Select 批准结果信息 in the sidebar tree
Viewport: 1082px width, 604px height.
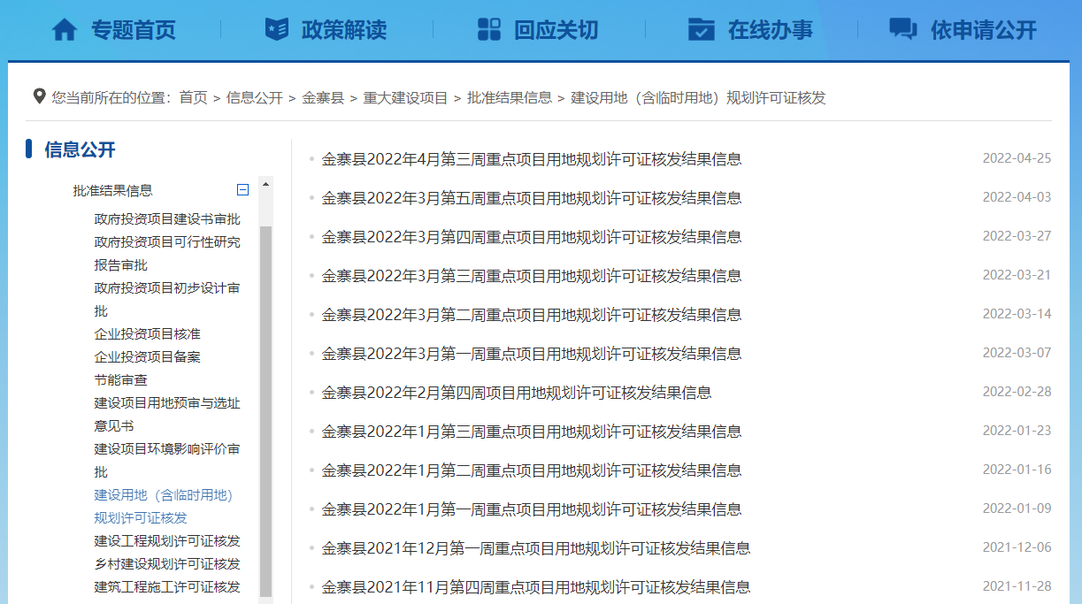112,190
